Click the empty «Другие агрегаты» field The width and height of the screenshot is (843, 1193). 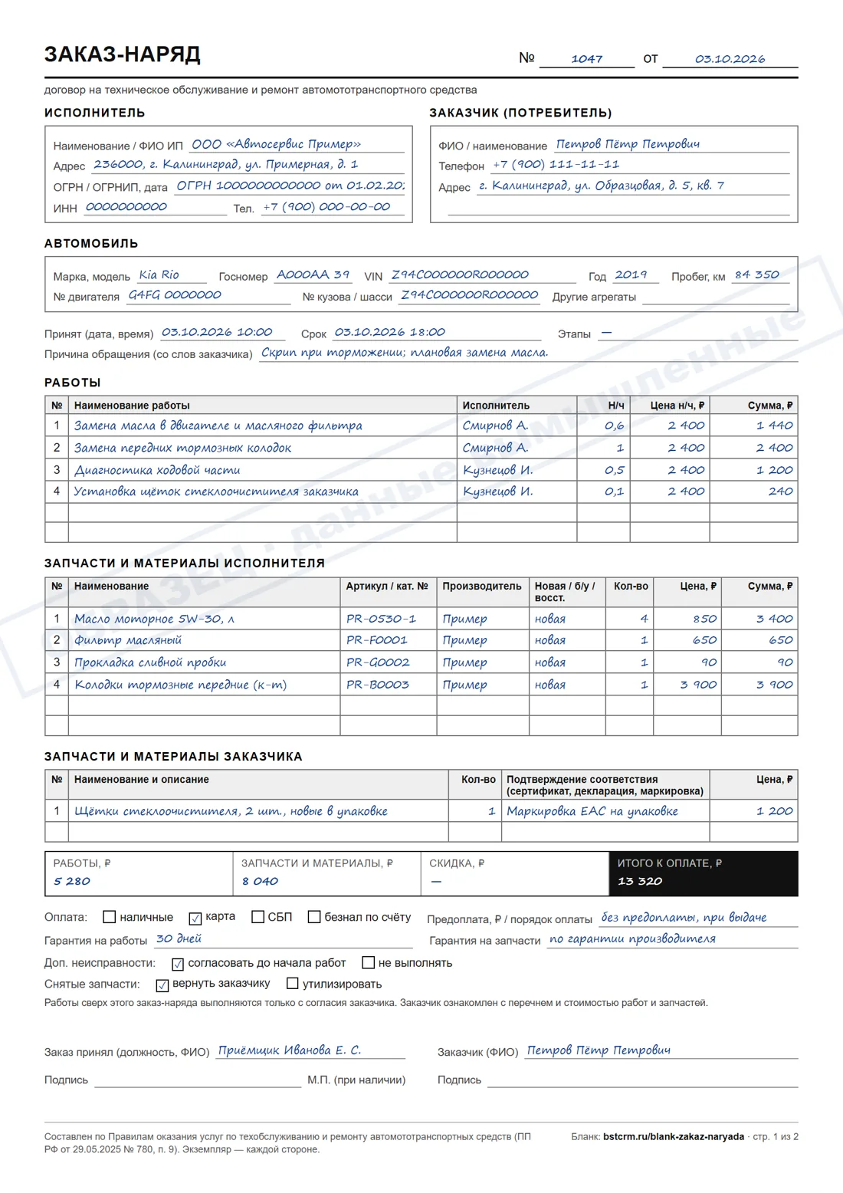716,296
